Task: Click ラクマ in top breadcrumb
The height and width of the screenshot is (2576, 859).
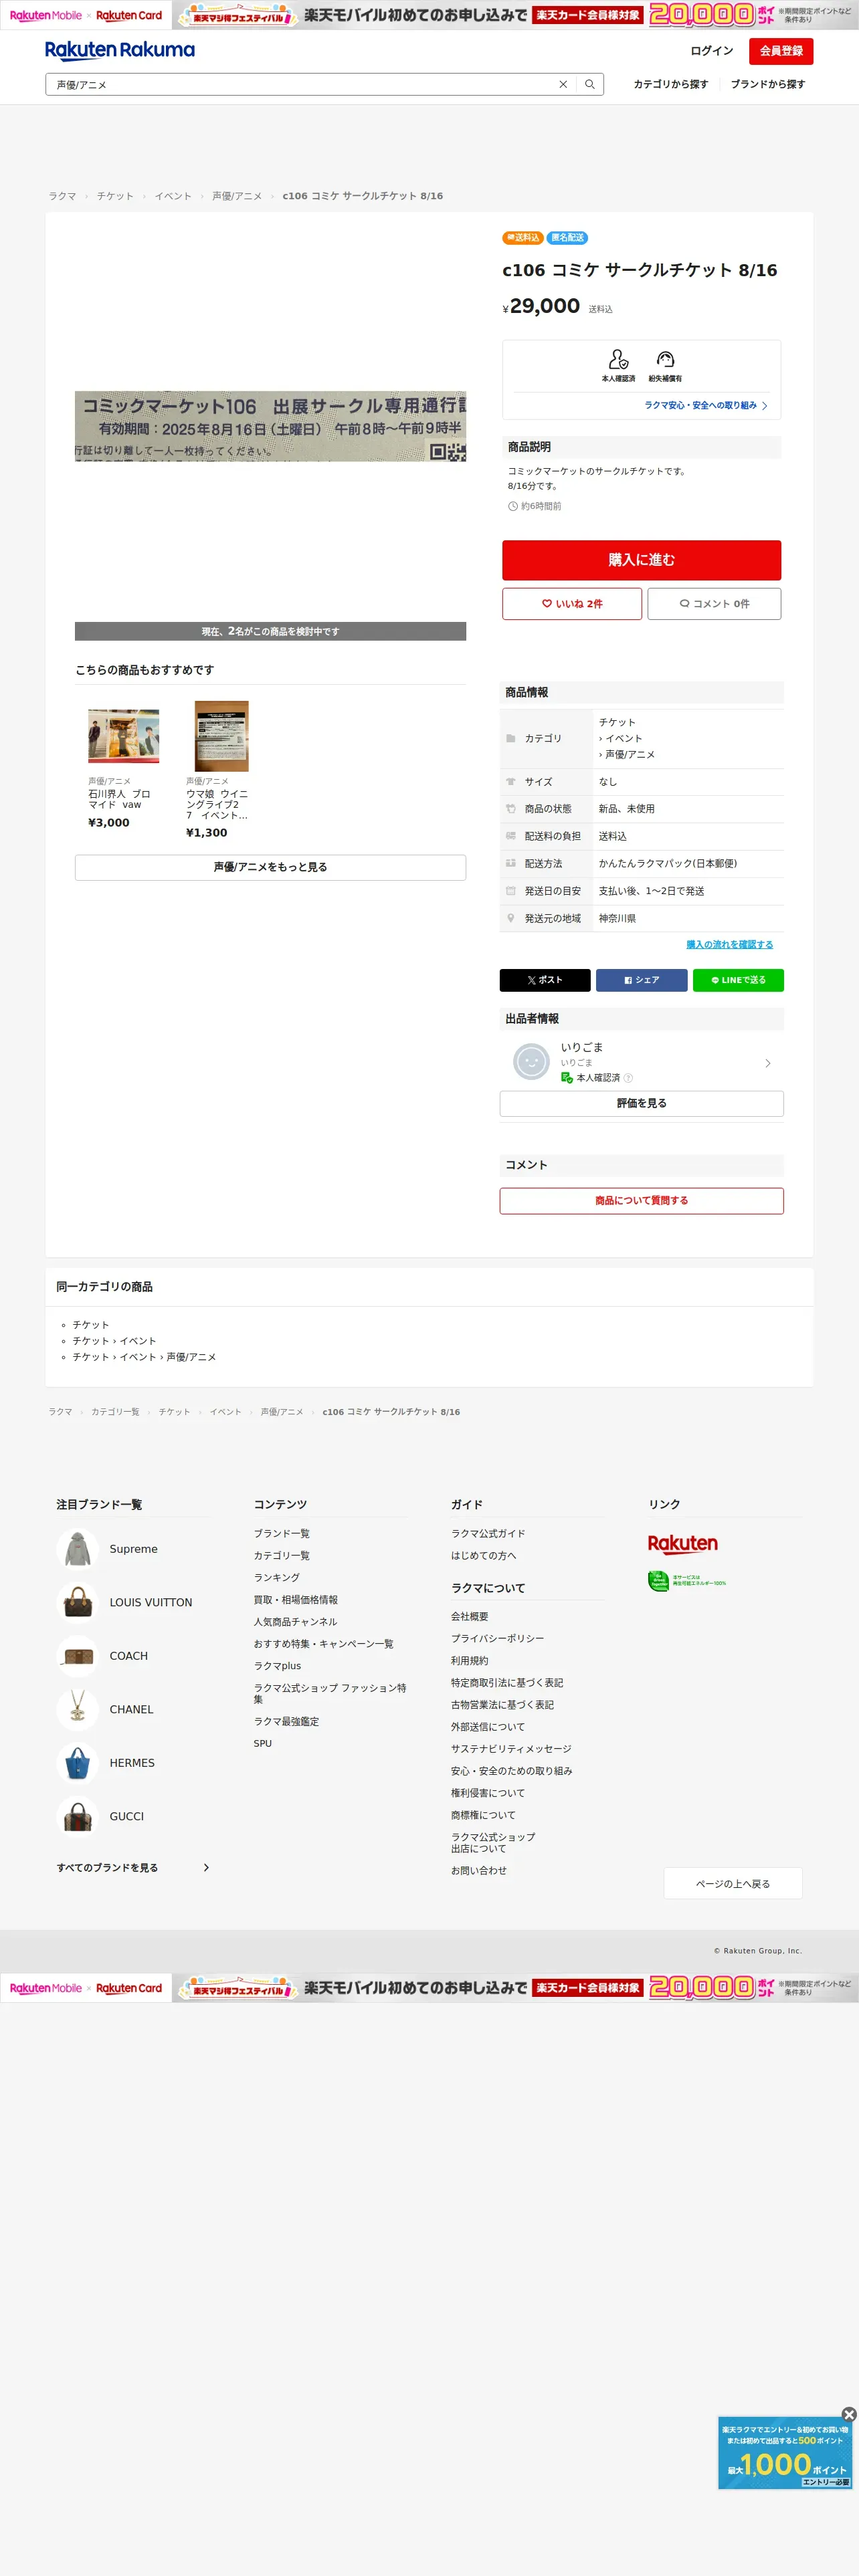Action: pyautogui.click(x=62, y=196)
